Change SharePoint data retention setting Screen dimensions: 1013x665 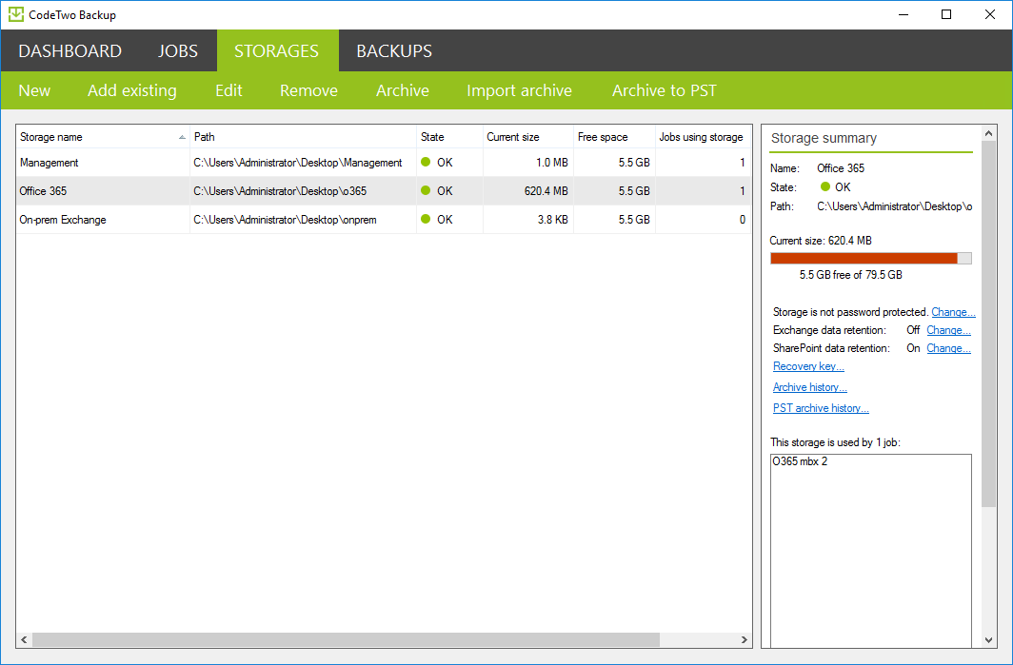point(948,348)
